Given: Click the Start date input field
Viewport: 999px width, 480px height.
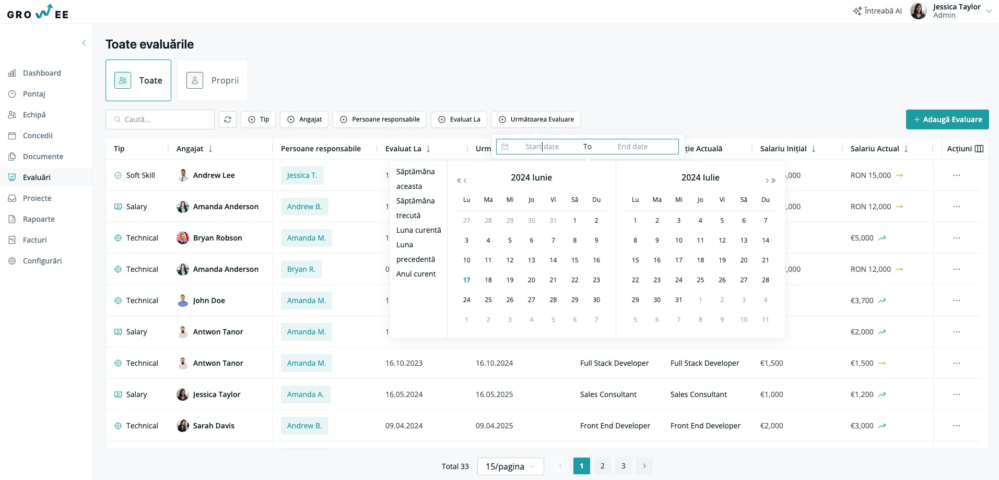Looking at the screenshot, I should (x=542, y=147).
